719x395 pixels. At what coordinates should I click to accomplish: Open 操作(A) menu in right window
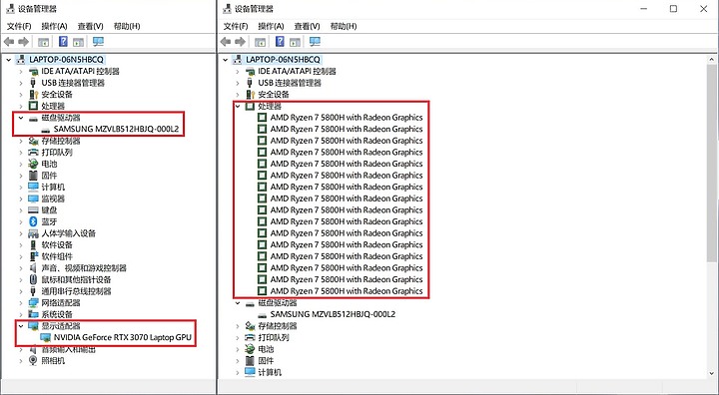point(271,26)
